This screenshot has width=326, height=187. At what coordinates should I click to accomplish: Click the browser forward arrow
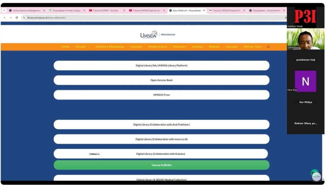pyautogui.click(x=11, y=18)
